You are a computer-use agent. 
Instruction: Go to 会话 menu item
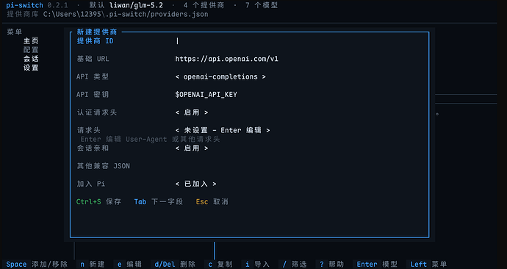pos(31,59)
